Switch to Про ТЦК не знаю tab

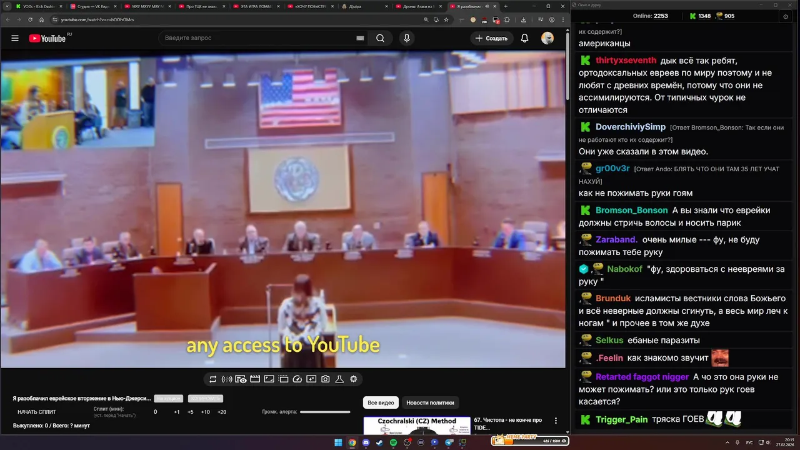201,6
